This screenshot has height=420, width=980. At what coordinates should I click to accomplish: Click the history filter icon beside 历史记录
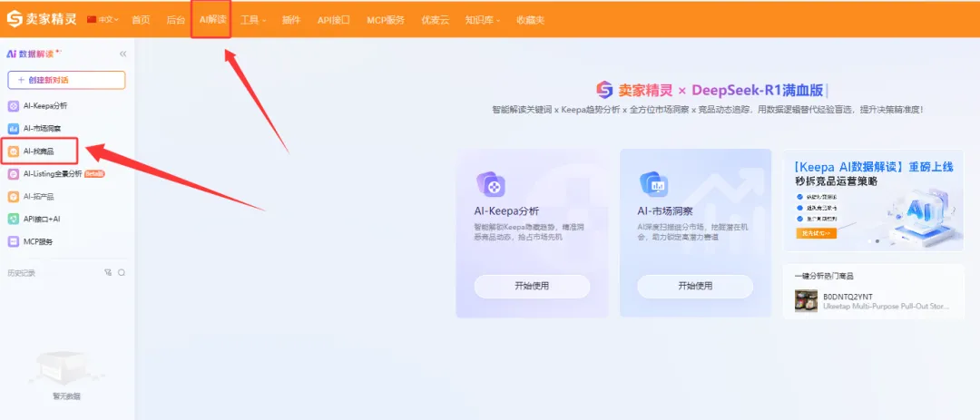108,272
